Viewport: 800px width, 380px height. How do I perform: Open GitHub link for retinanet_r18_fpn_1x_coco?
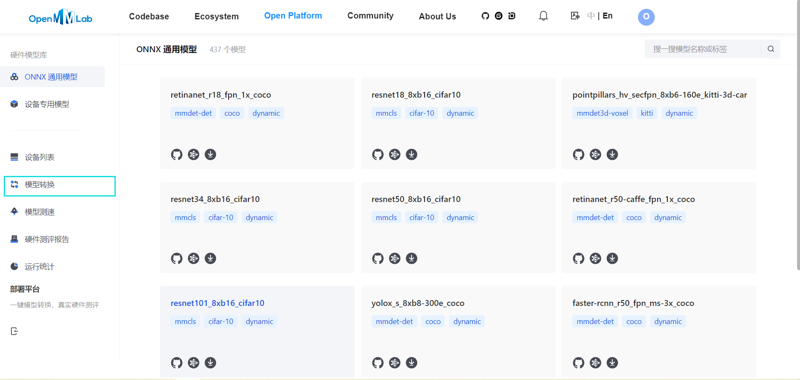point(177,154)
